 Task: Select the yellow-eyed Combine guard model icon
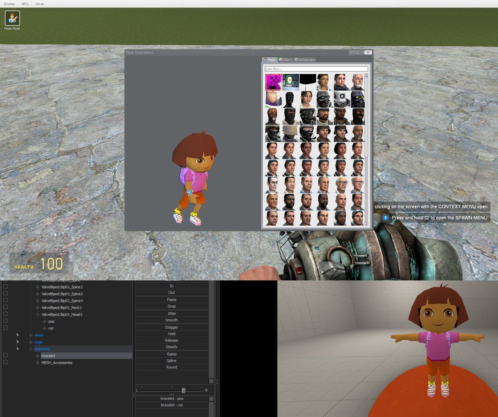tap(358, 99)
